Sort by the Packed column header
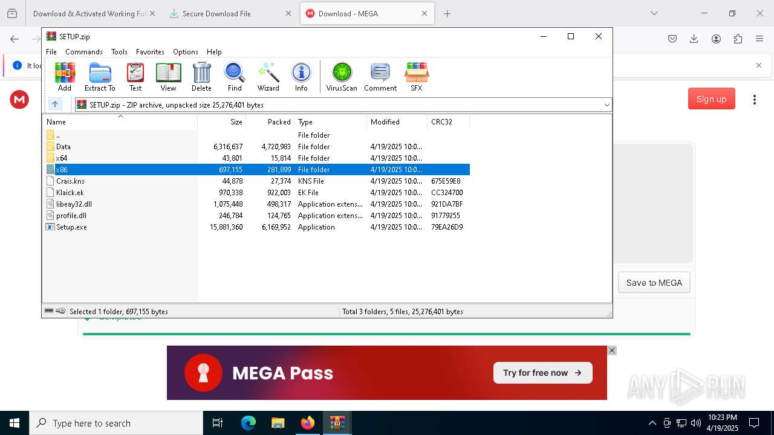 [270, 122]
